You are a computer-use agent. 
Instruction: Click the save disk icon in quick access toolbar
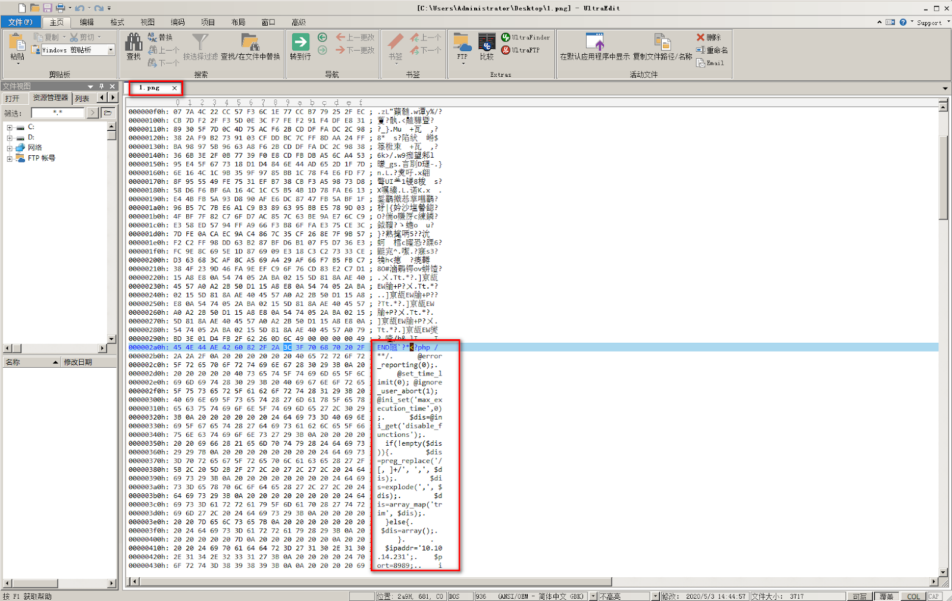click(47, 8)
